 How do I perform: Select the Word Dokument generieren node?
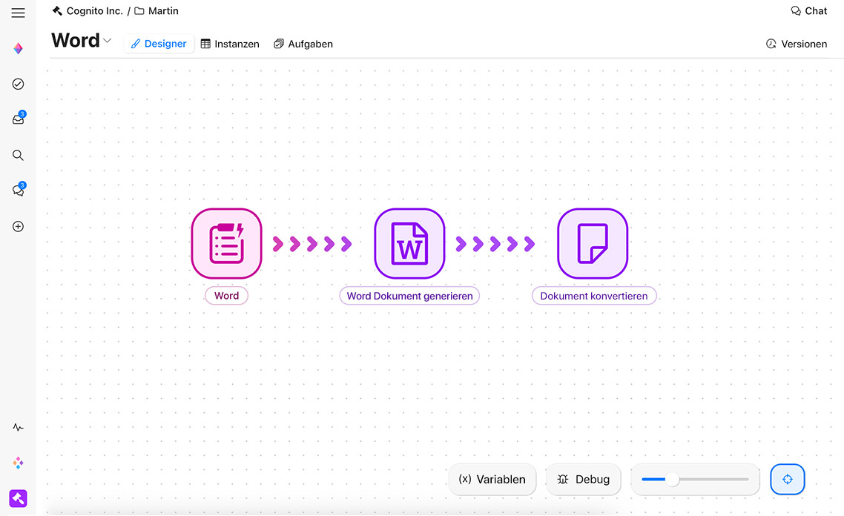click(x=409, y=243)
